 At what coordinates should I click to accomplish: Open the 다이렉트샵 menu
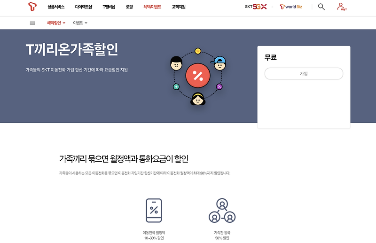(84, 7)
